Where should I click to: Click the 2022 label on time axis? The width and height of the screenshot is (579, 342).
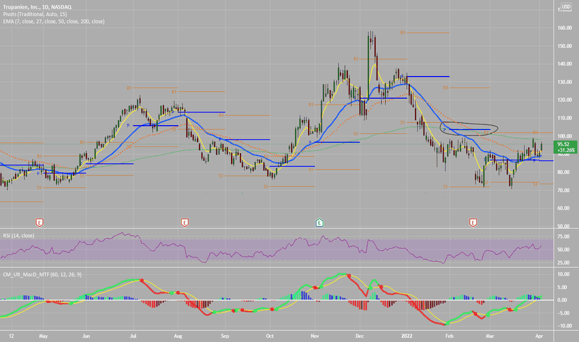point(407,336)
